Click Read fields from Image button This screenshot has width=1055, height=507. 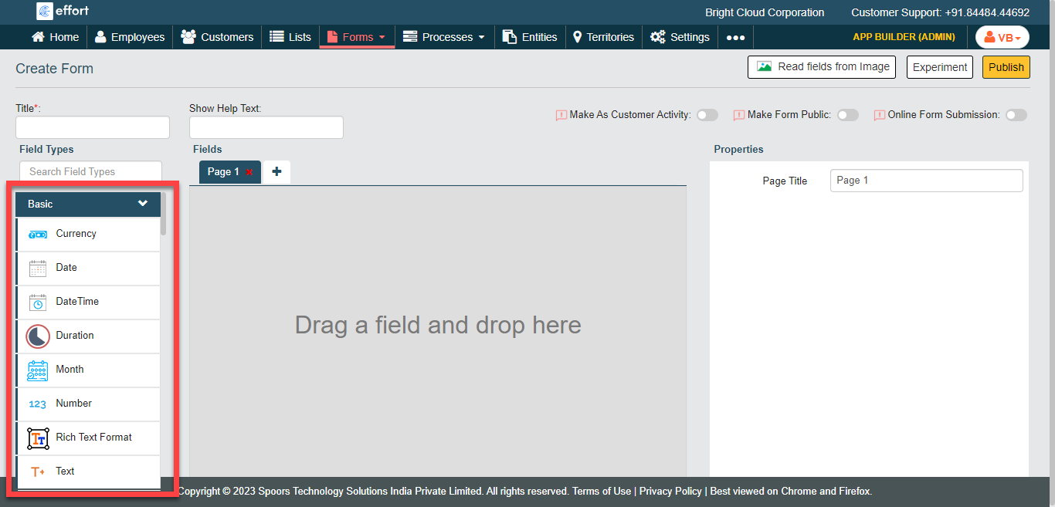tap(821, 67)
